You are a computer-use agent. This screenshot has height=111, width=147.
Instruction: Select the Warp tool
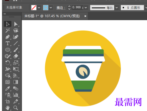pyautogui.click(x=8, y=69)
